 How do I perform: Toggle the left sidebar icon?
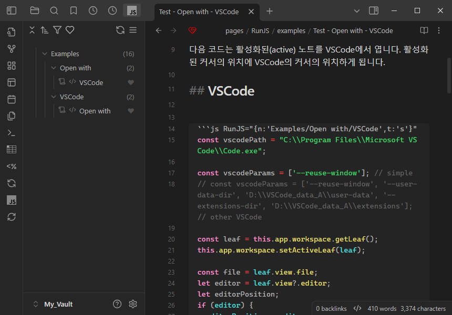12,10
